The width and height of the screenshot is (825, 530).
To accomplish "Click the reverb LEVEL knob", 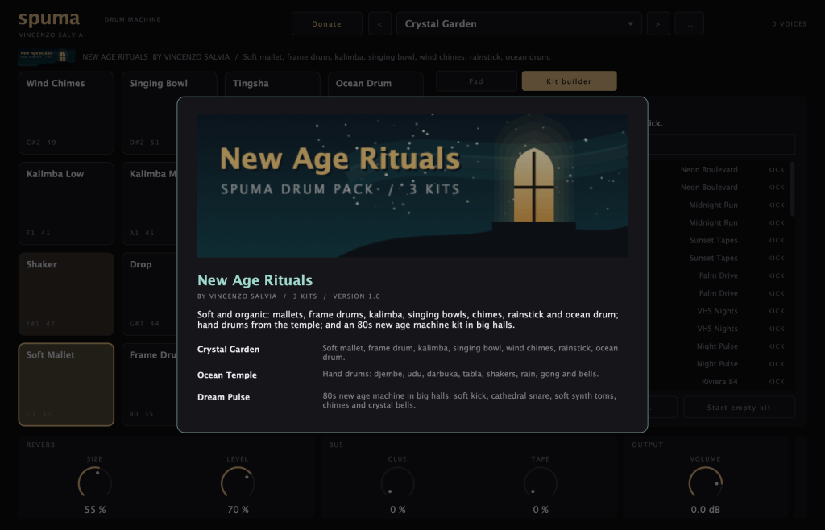I will click(x=238, y=482).
